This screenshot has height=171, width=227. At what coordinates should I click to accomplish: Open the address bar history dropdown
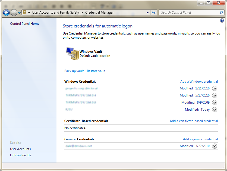pos(147,13)
